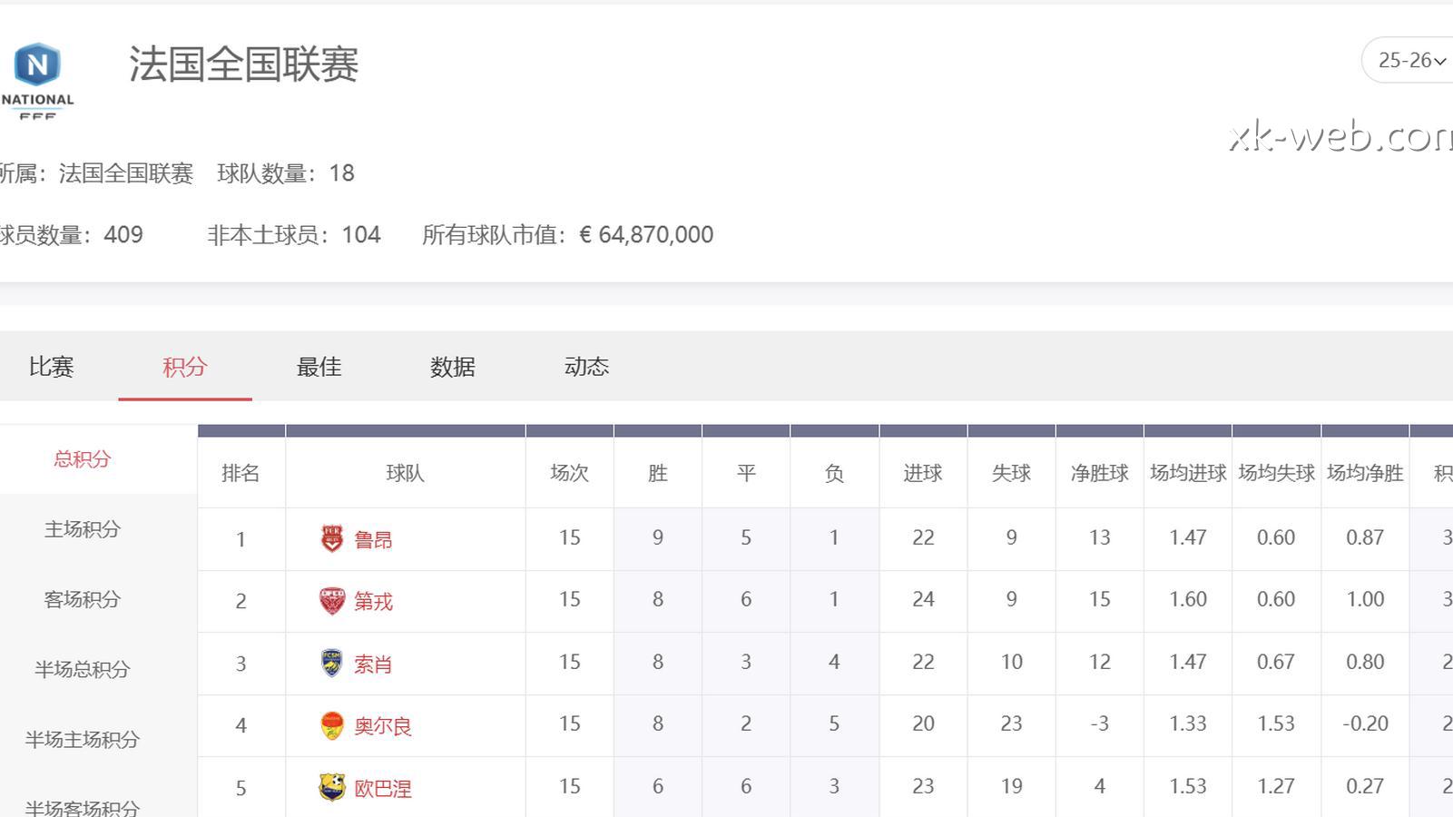Select 总积分 in the side menu
Screen dimensions: 1453x817
pyautogui.click(x=83, y=459)
